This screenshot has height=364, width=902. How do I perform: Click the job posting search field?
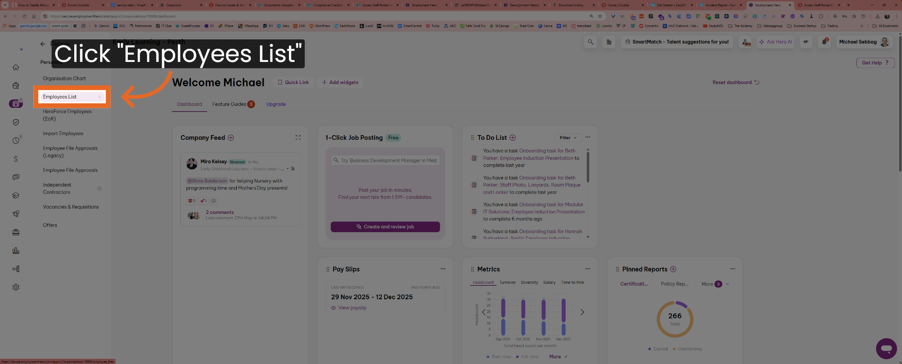tap(385, 160)
